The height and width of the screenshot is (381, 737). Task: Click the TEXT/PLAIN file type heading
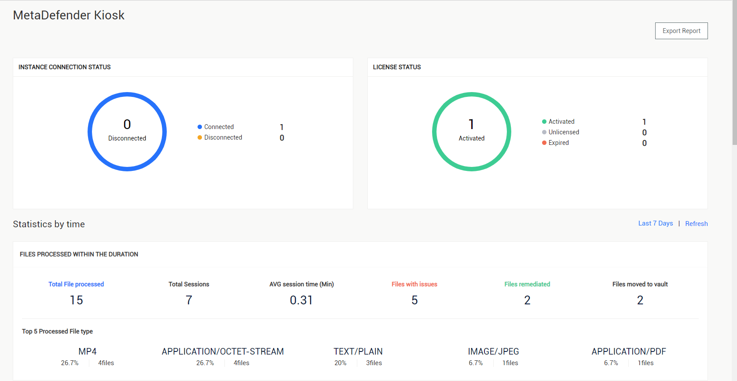(x=358, y=351)
